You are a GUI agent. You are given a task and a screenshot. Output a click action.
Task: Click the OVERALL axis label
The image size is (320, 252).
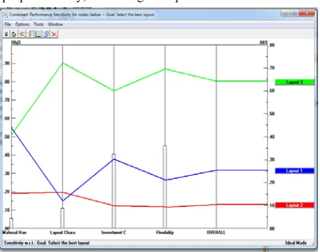click(x=216, y=232)
